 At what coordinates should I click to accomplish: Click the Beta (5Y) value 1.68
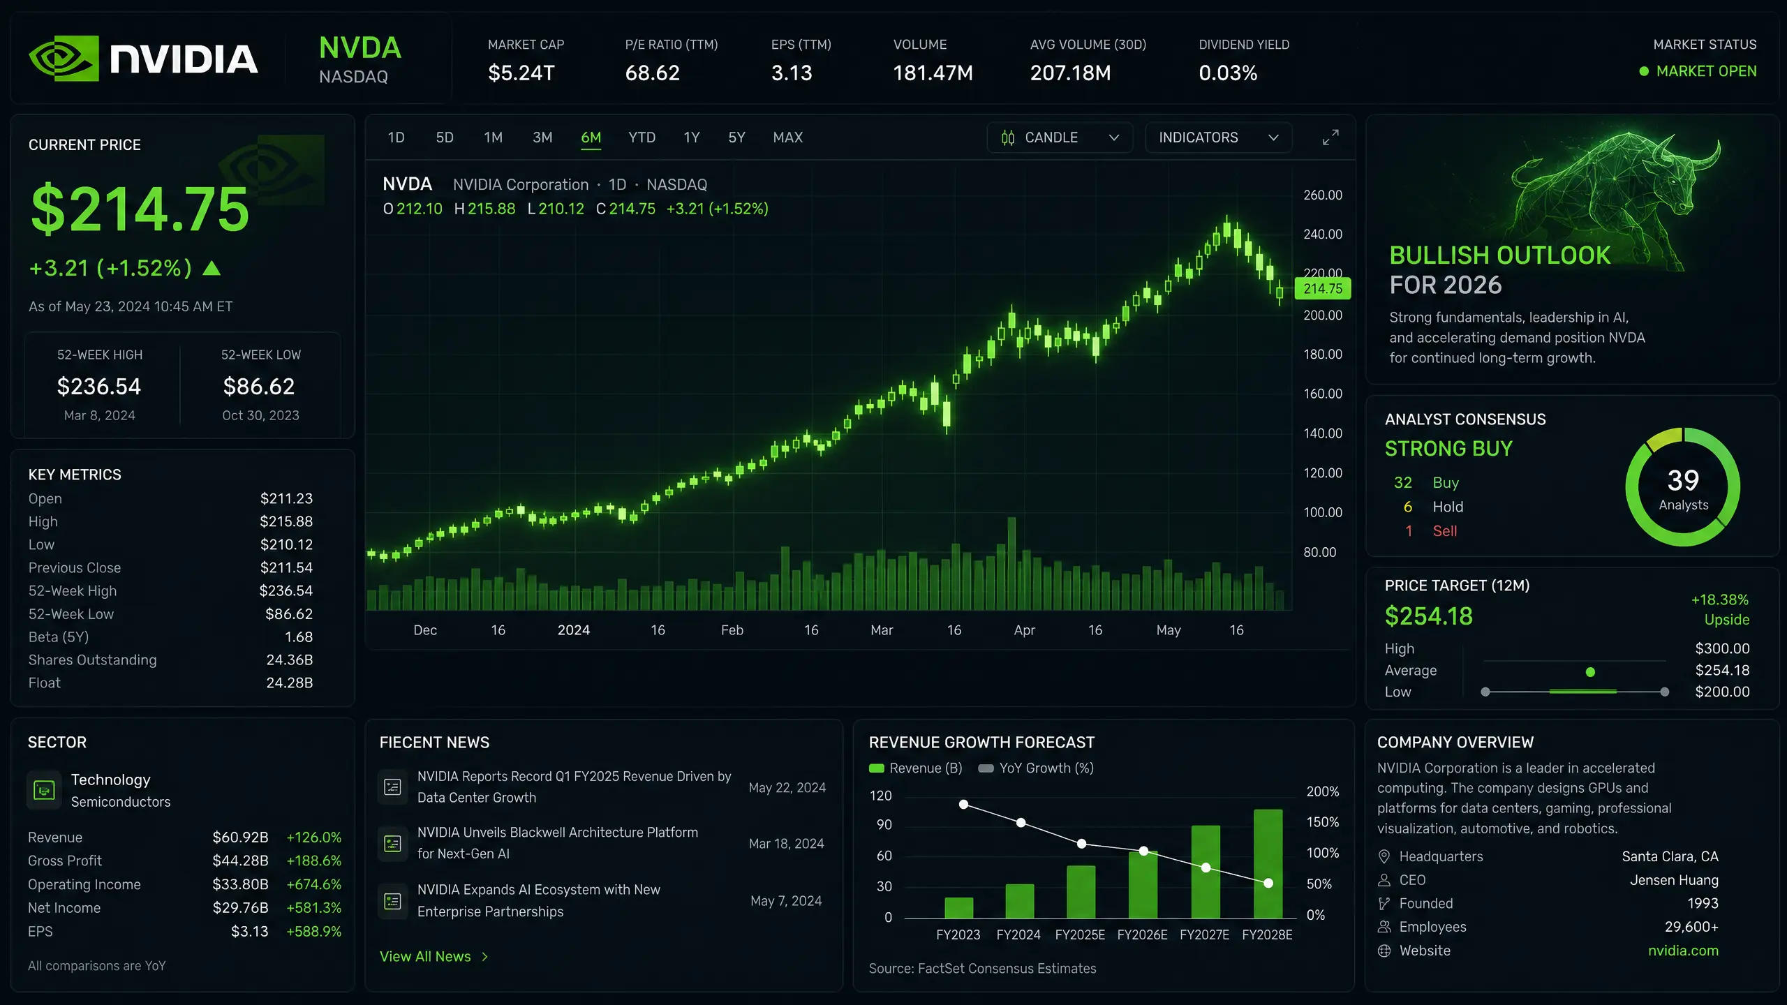(x=299, y=637)
